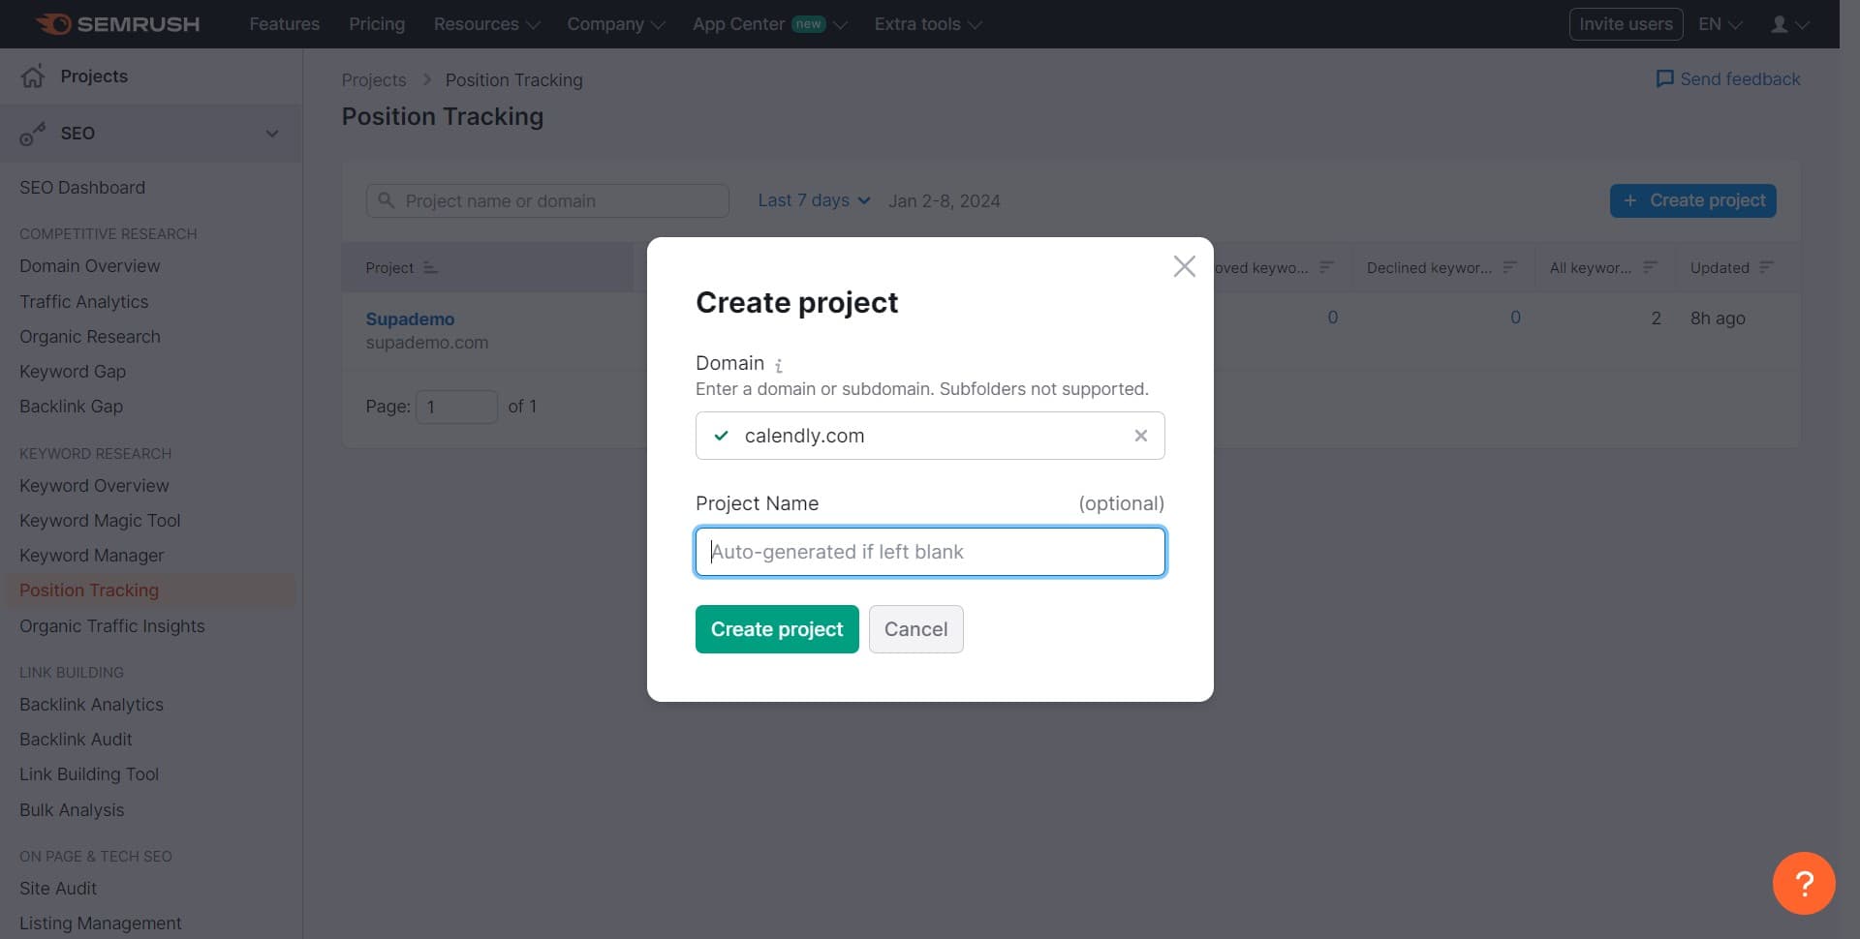Open the EN language dropdown
Viewport: 1860px width, 939px height.
[x=1720, y=24]
